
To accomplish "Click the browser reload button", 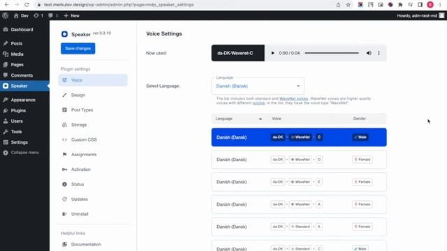I will coord(27,5).
